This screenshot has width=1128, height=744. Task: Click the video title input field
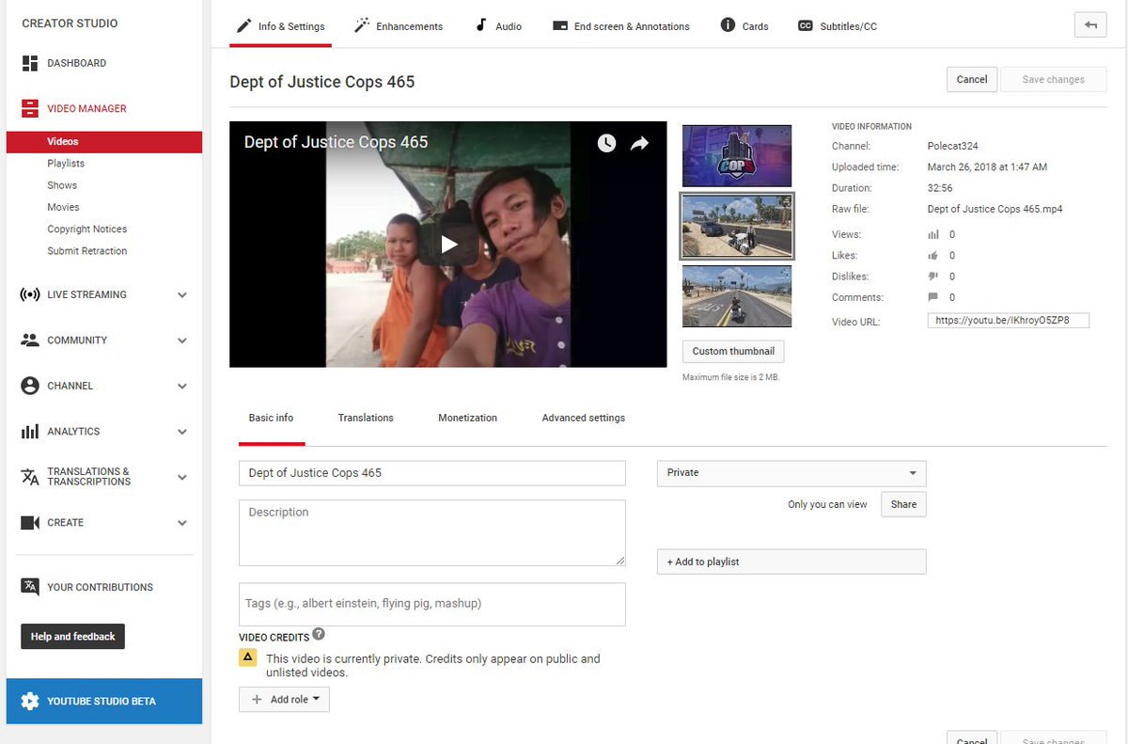pos(431,473)
